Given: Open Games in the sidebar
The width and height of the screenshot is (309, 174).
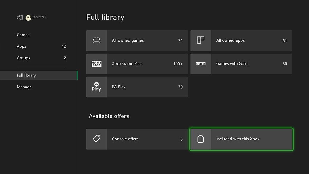Looking at the screenshot, I should click(23, 35).
